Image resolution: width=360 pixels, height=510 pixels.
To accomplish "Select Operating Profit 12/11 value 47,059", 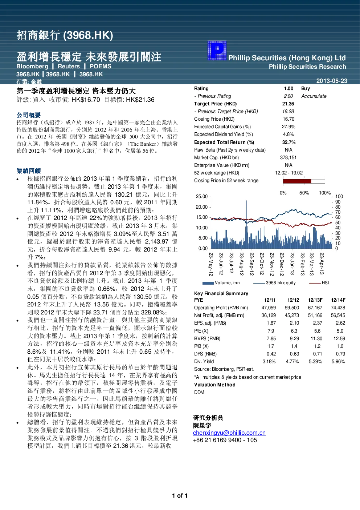I will click(269, 308).
